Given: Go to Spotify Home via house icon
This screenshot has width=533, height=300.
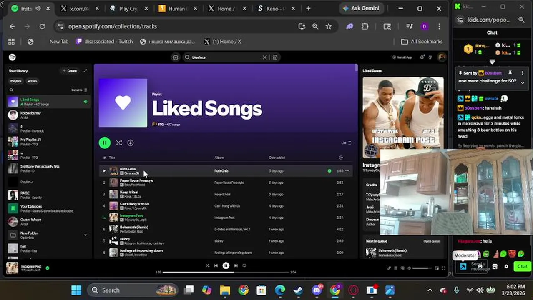Looking at the screenshot, I should click(176, 57).
